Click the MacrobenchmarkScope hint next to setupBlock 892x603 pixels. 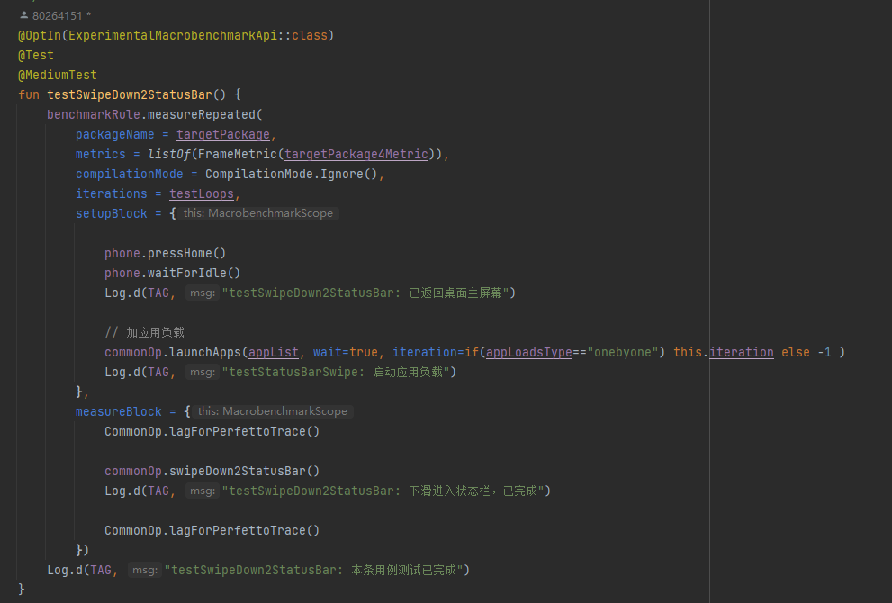[x=257, y=214]
